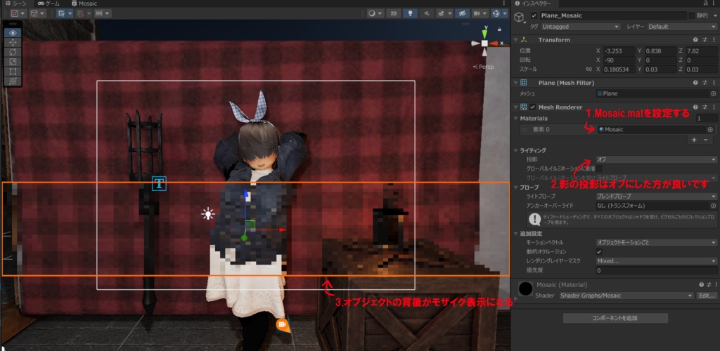Screen dimensions: 720x351
Task: Collapse the Transform component
Action: (515, 40)
